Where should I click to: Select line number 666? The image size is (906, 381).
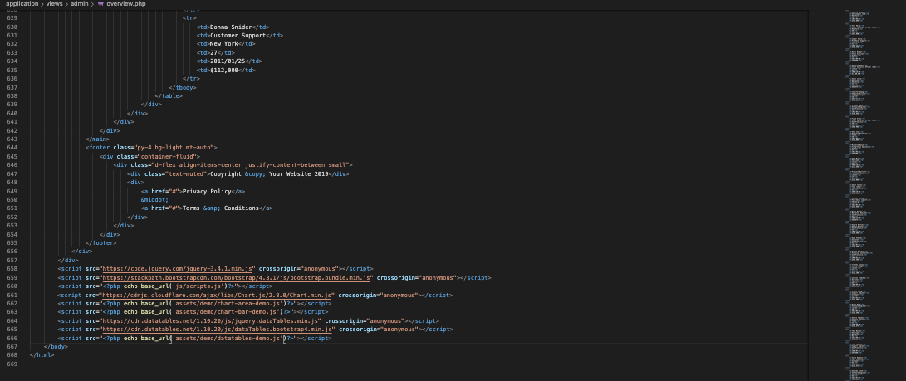[x=12, y=339]
